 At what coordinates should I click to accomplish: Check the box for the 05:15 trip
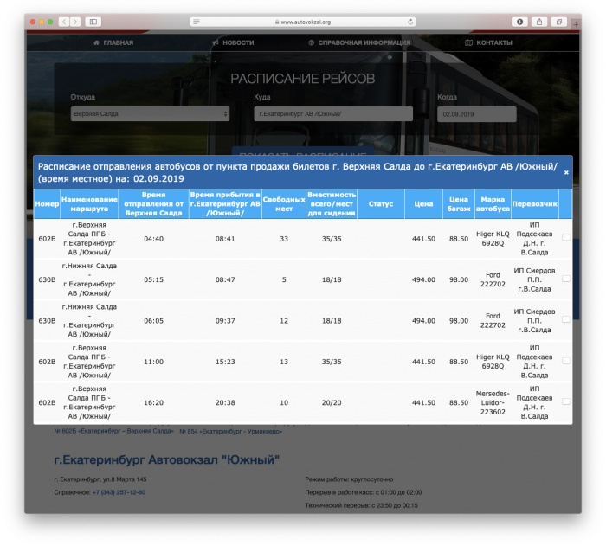coord(566,279)
